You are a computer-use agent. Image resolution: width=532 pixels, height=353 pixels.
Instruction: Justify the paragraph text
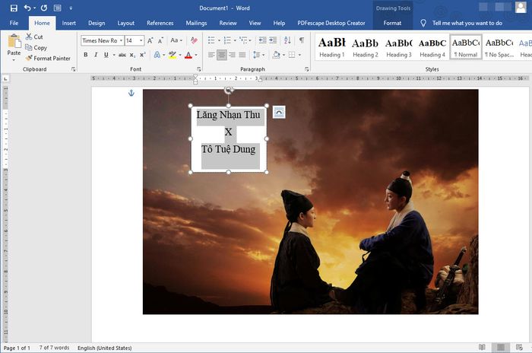tap(242, 55)
